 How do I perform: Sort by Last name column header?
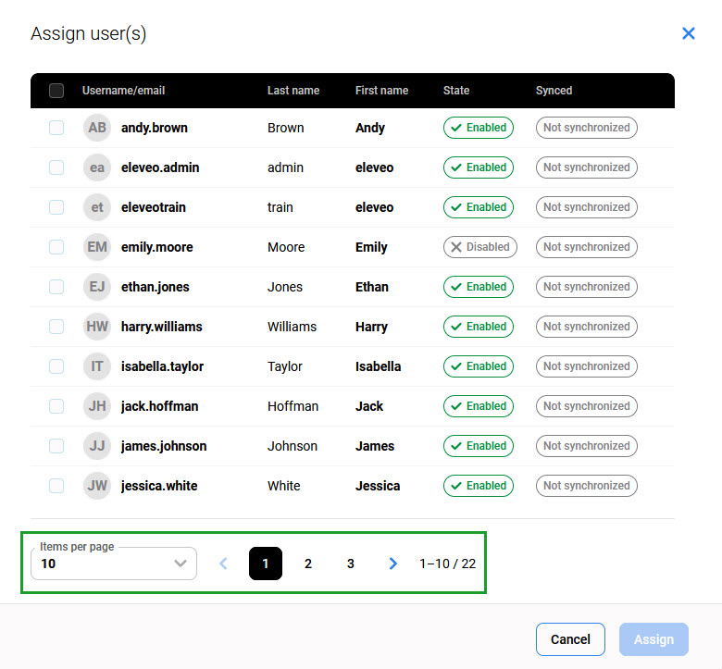click(293, 91)
